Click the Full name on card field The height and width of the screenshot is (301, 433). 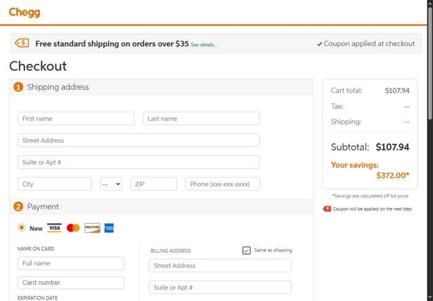tap(71, 263)
